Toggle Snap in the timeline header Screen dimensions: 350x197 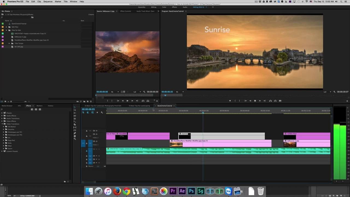click(x=88, y=112)
